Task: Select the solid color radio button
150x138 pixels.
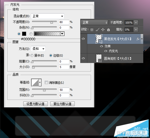Action: click(19, 34)
